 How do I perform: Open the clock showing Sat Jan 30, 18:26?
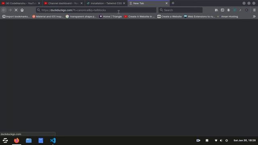(245, 141)
